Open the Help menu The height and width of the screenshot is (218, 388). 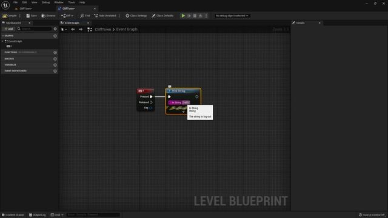point(82,2)
